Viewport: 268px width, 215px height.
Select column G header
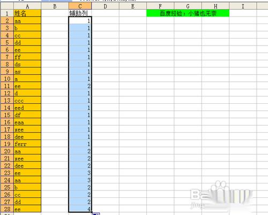pos(188,6)
